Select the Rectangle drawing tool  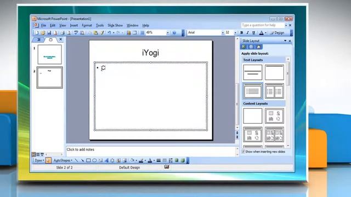(88, 160)
